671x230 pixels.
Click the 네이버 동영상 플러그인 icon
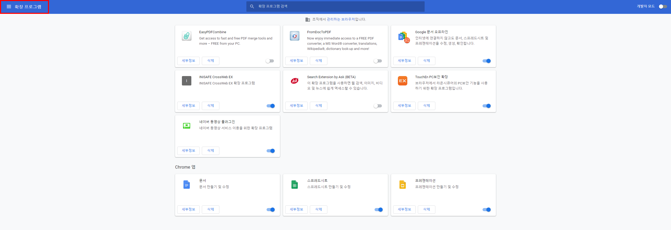point(187,126)
